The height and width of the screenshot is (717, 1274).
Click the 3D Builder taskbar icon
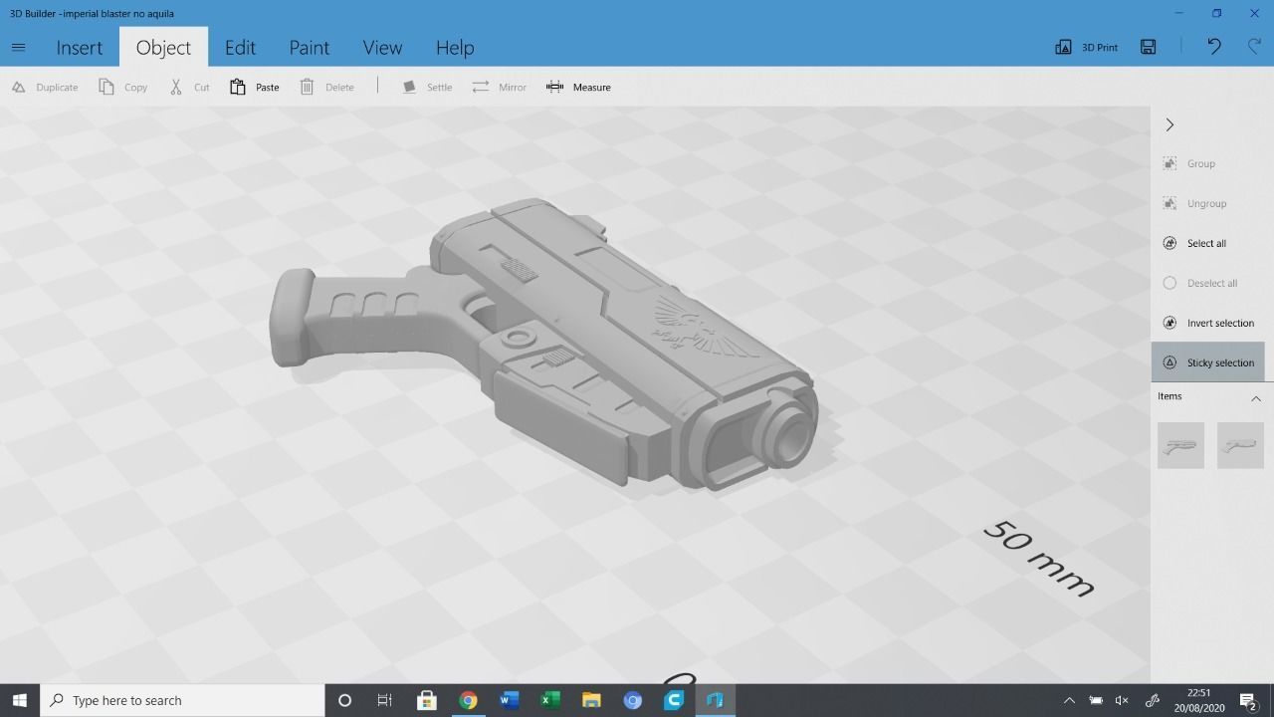pyautogui.click(x=715, y=700)
